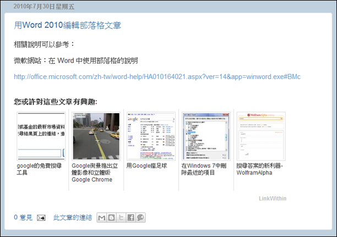The width and height of the screenshot is (337, 237).
Task: Open the office.microsoft.com word-help link
Action: click(x=157, y=76)
